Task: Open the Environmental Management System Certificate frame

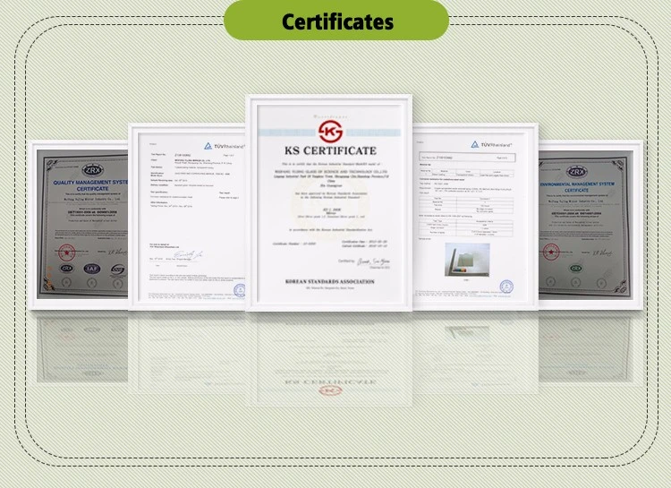Action: [590, 225]
